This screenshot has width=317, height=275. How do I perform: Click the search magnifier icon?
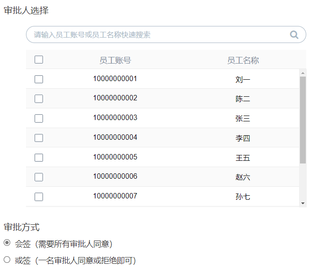[x=294, y=34]
